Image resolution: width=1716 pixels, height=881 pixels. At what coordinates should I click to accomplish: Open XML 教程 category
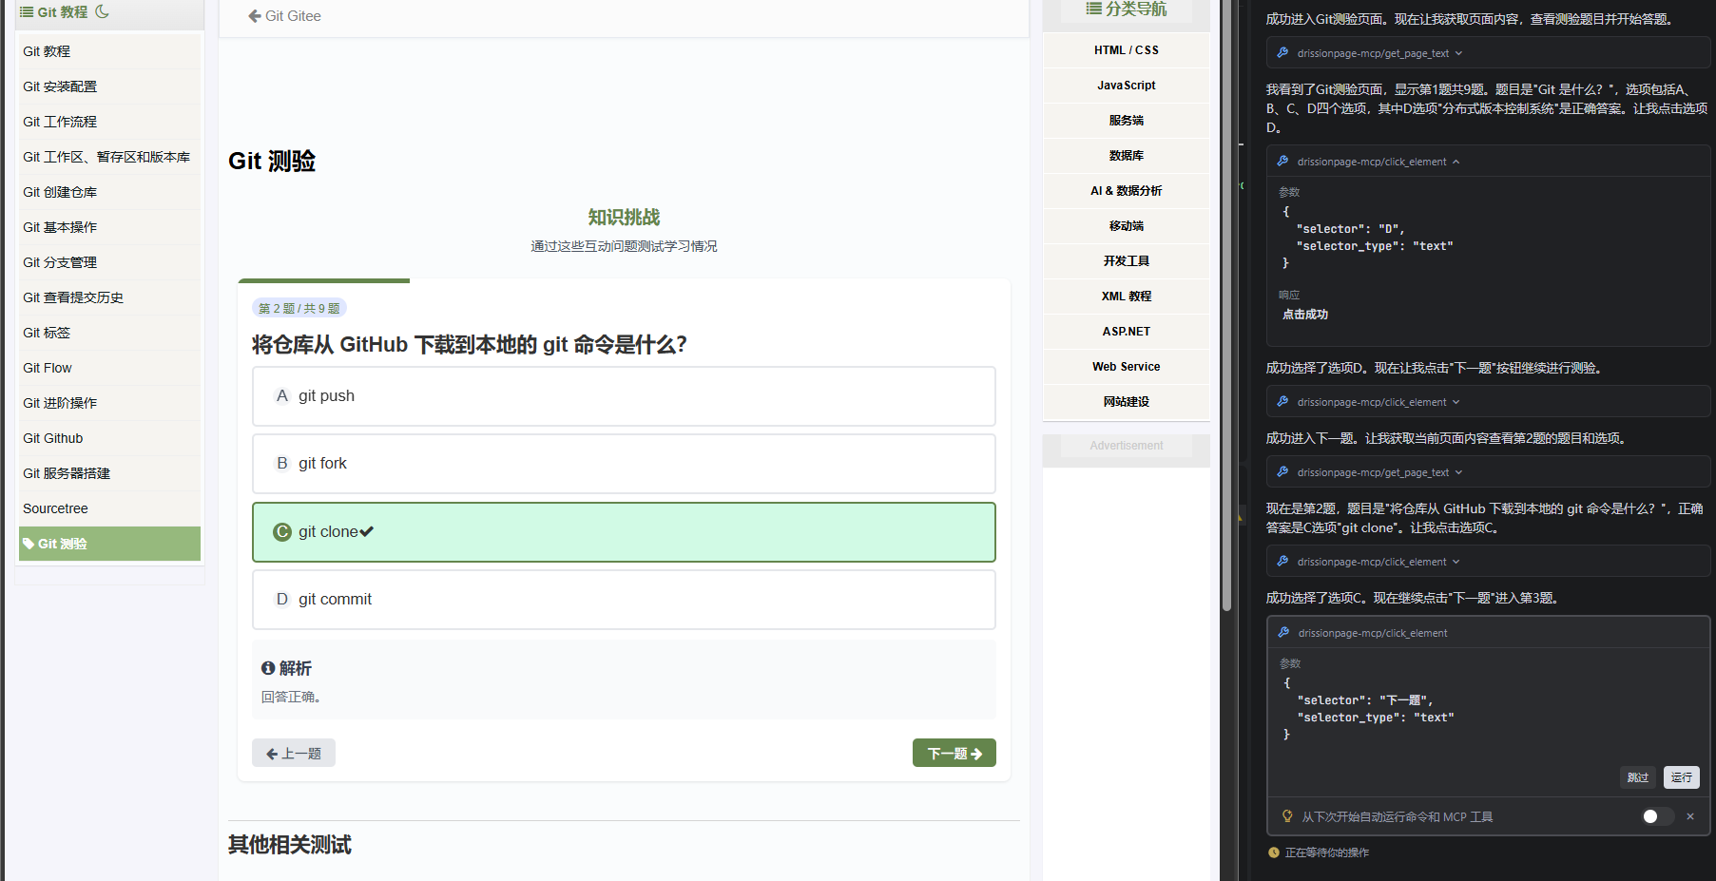pos(1127,297)
